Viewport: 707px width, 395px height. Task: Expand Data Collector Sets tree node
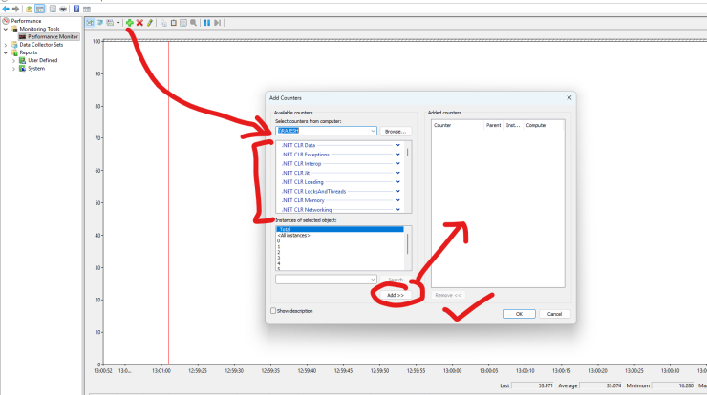click(x=5, y=44)
